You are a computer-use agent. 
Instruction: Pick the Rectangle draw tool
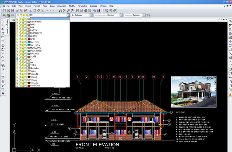pyautogui.click(x=3, y=37)
